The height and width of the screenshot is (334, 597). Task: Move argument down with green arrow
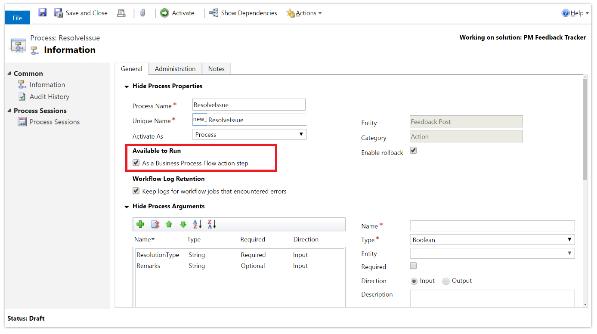tap(183, 224)
